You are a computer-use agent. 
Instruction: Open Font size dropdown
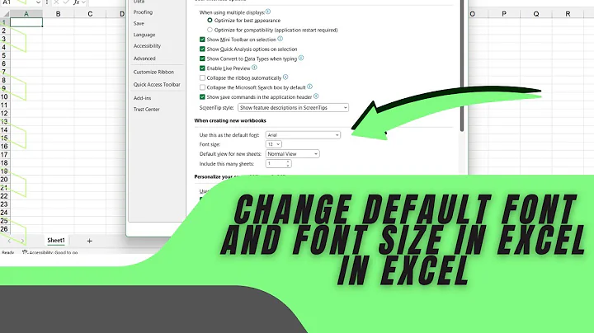pyautogui.click(x=274, y=144)
